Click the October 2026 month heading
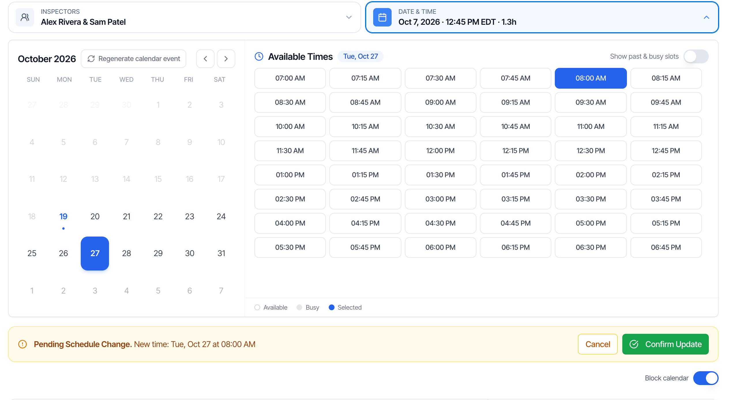 tap(47, 59)
